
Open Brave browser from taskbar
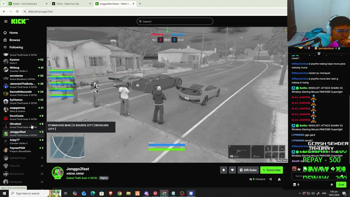click(110, 193)
